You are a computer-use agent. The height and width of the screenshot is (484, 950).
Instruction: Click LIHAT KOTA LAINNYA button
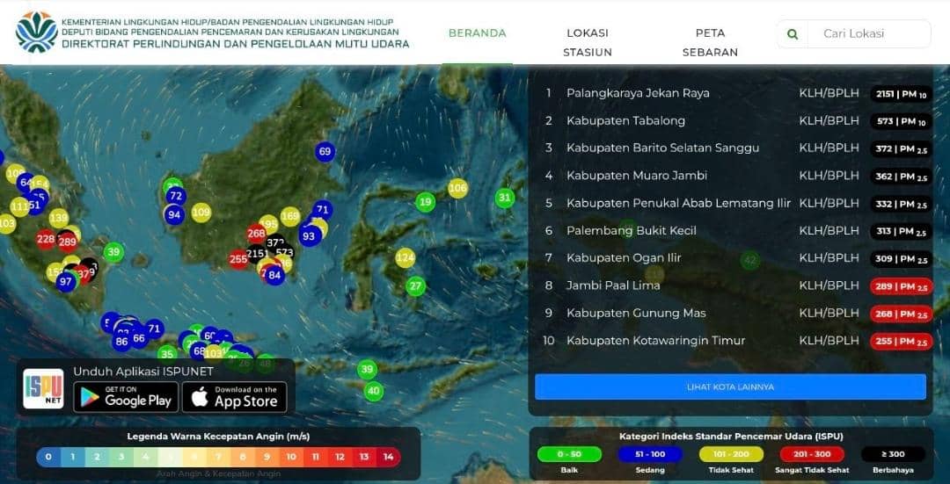pyautogui.click(x=730, y=386)
